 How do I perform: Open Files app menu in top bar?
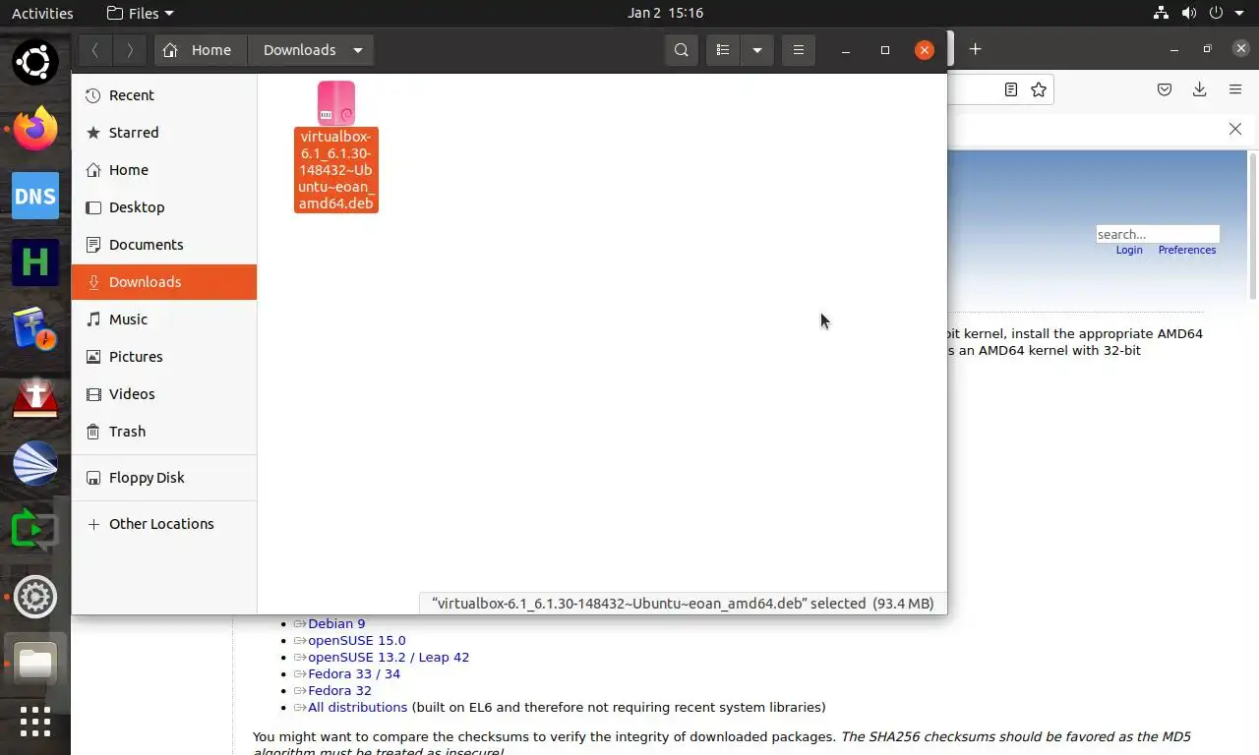tap(140, 13)
